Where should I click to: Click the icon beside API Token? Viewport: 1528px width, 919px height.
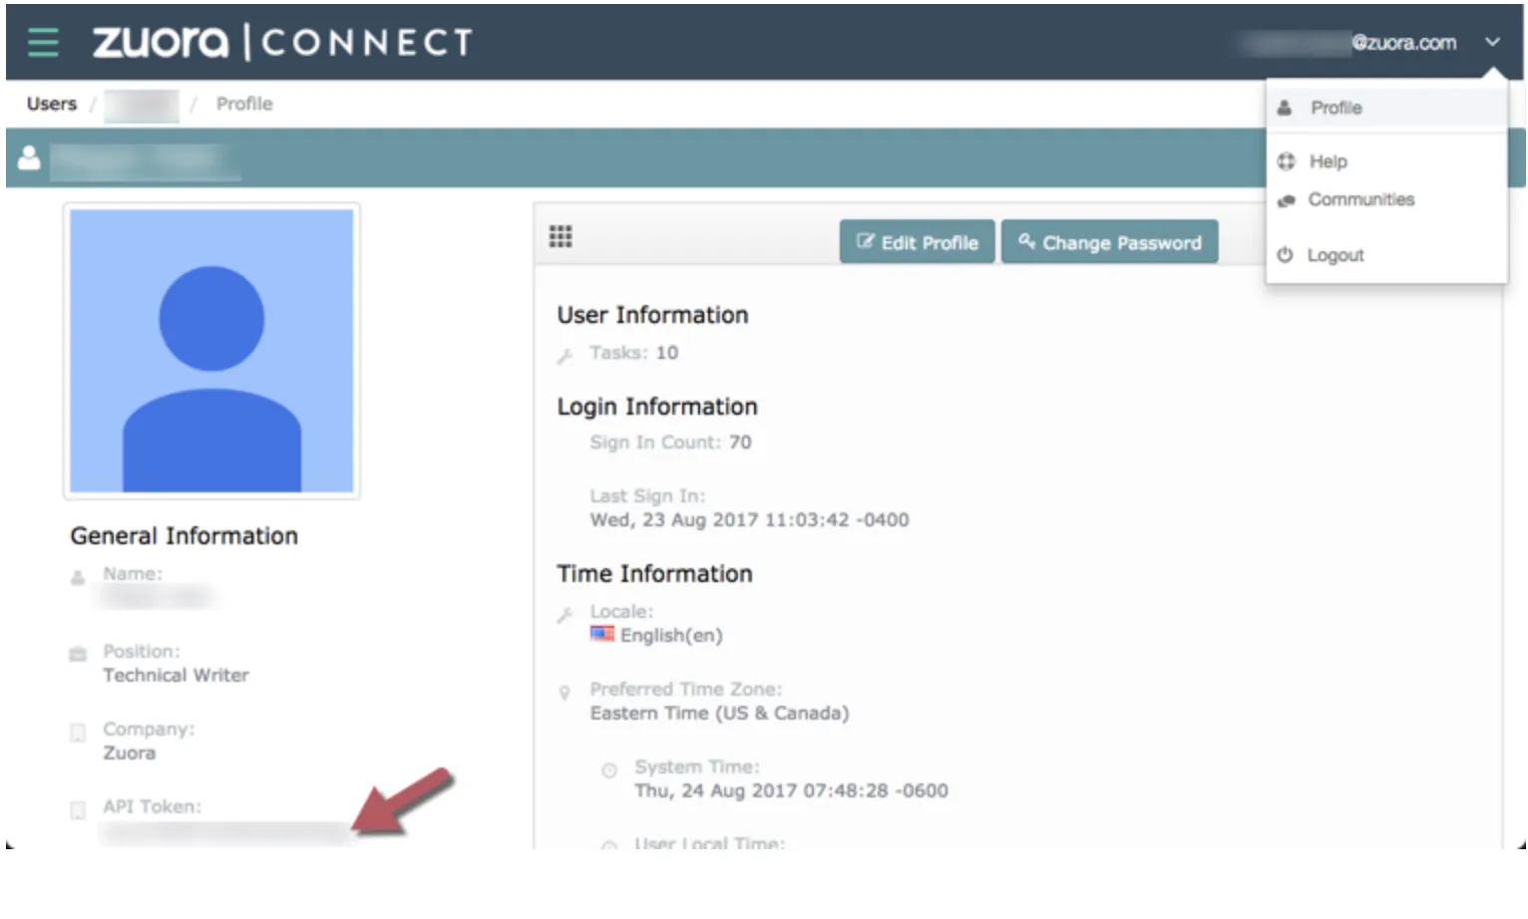pos(78,809)
